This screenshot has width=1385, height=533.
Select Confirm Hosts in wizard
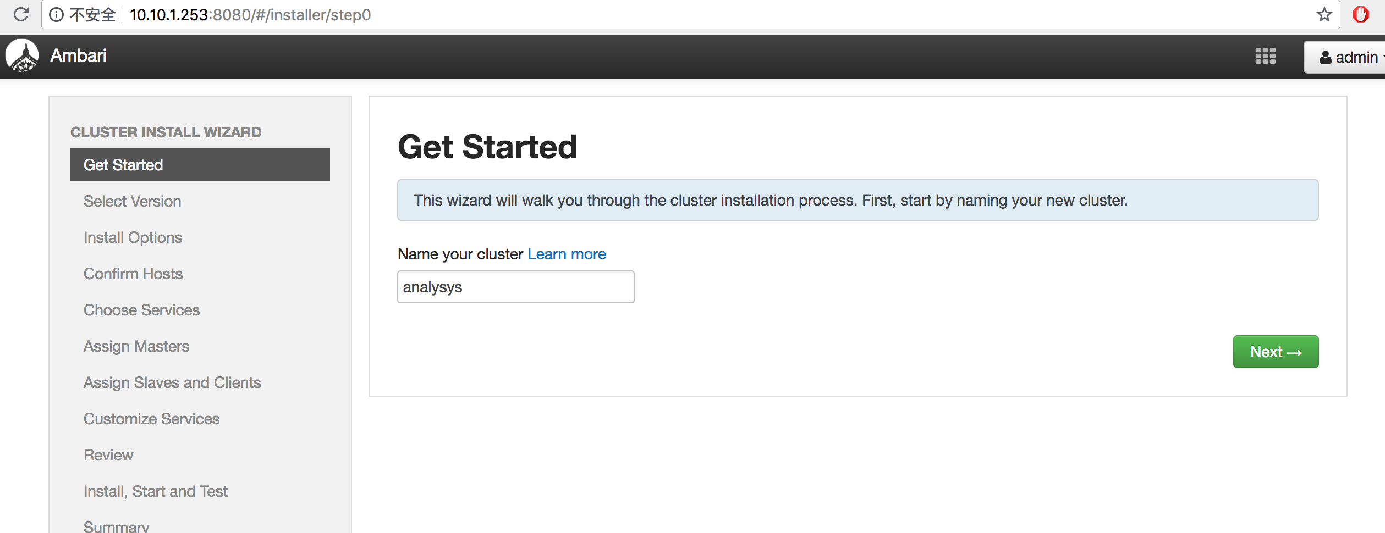(133, 274)
